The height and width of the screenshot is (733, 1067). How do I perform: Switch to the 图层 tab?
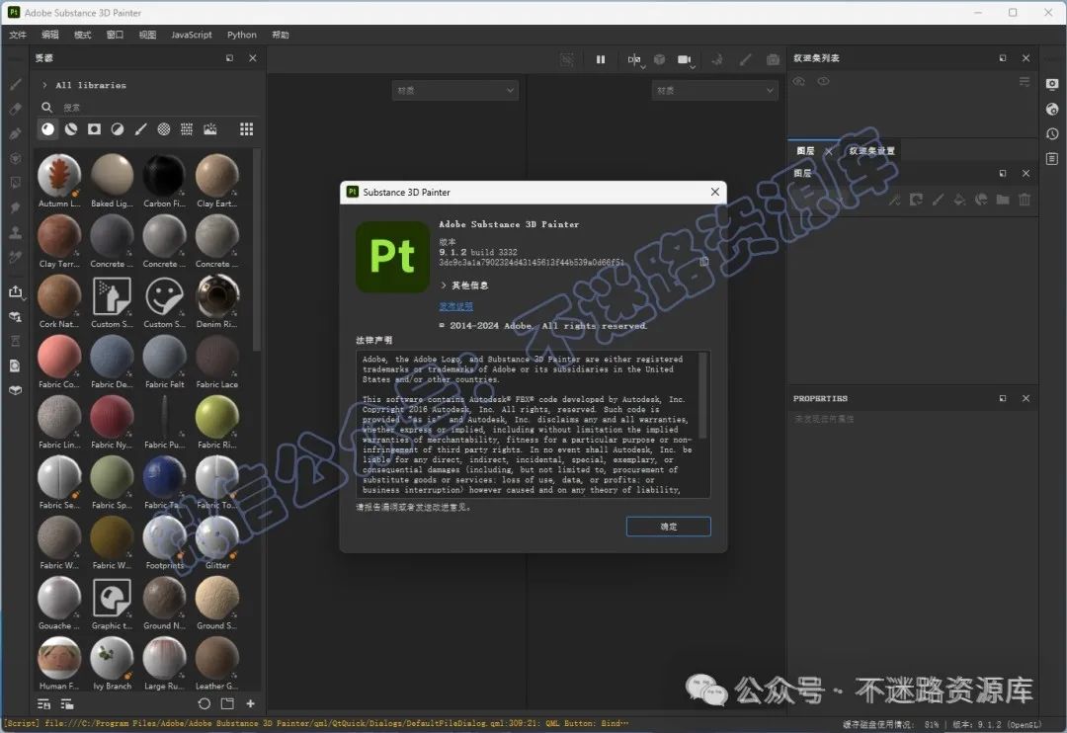806,150
